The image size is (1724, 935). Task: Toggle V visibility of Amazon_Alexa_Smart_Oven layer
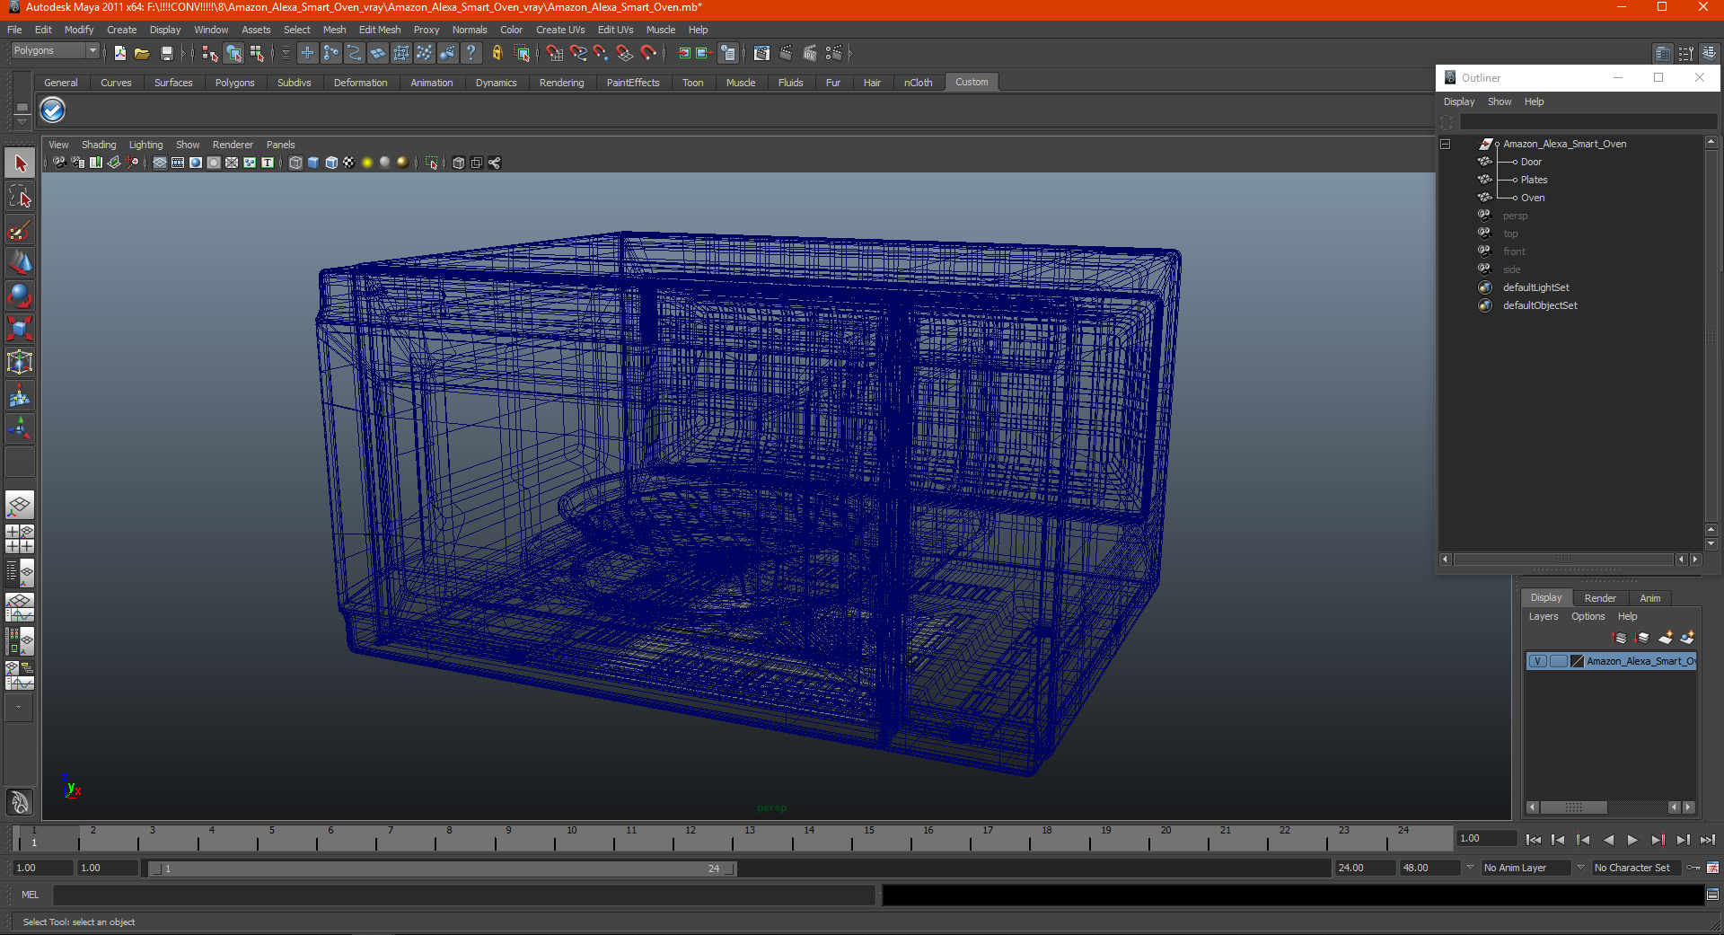coord(1538,661)
